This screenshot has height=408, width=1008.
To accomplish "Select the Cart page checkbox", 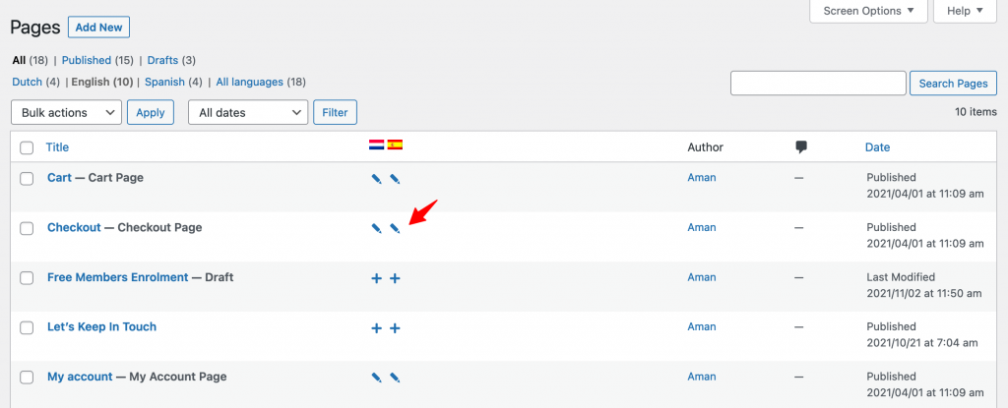I will click(27, 179).
